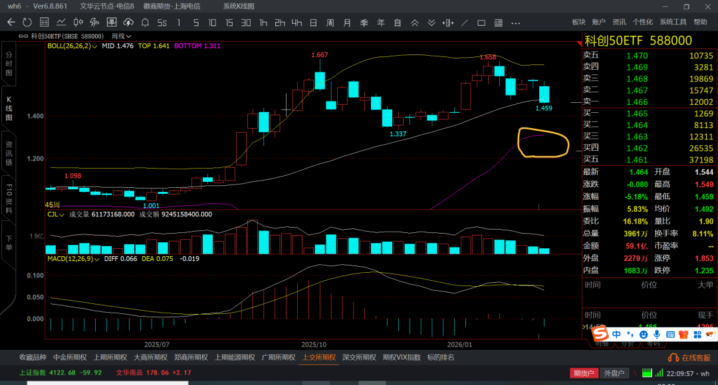Select the 深交所期权 bottom tab
Viewport: 718px width, 385px height.
pos(359,357)
